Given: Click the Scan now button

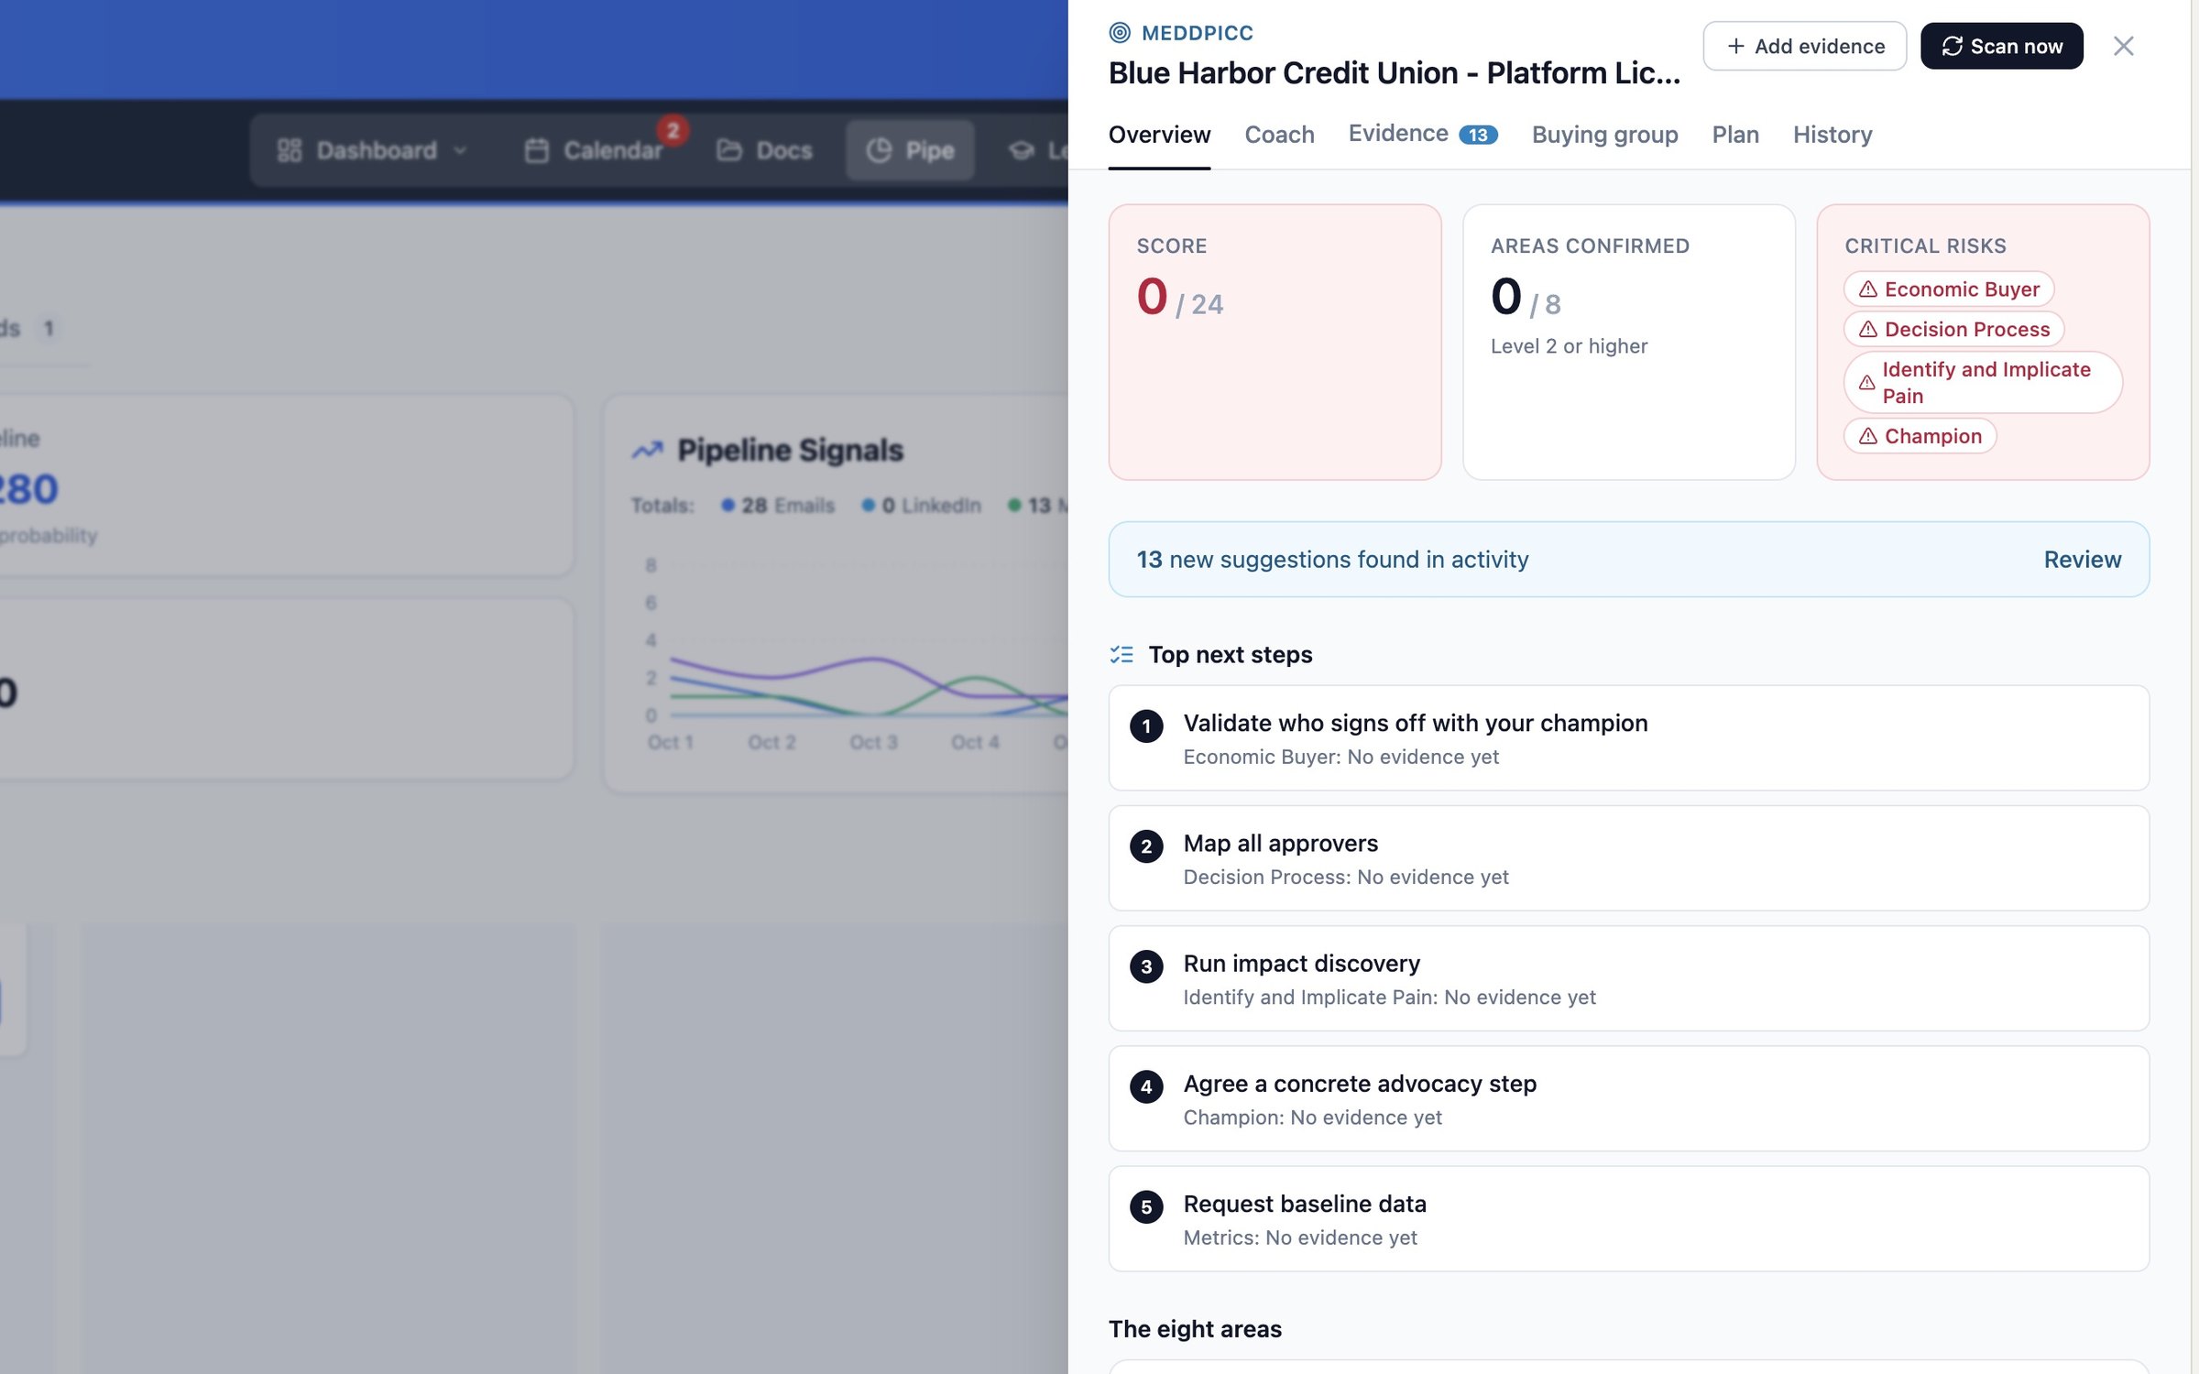Looking at the screenshot, I should coord(2001,46).
